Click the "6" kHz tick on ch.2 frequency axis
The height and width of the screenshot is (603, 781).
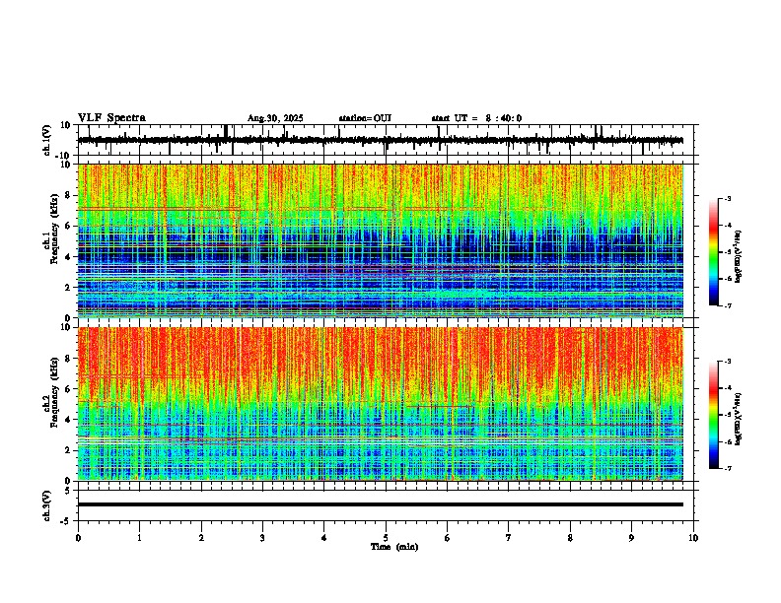(x=68, y=389)
